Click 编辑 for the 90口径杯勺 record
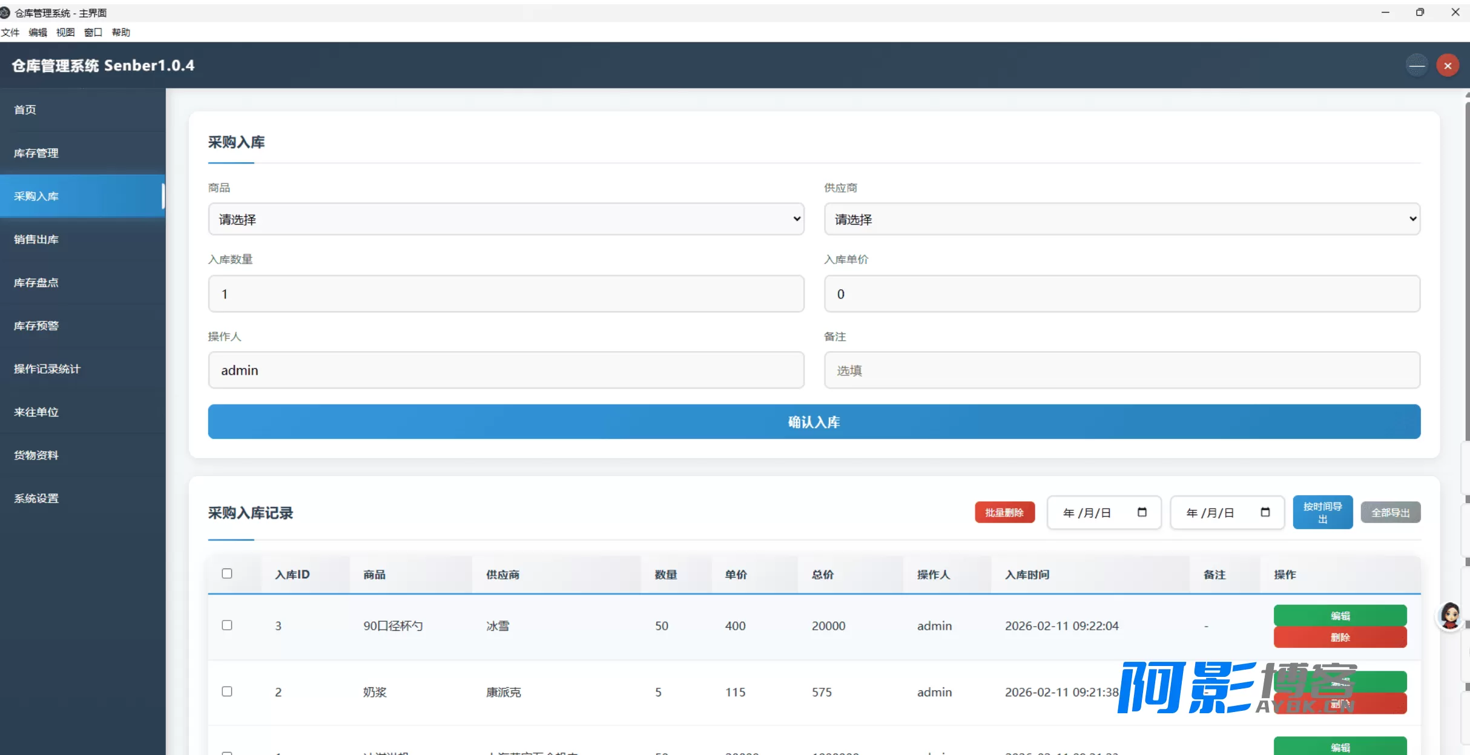The height and width of the screenshot is (755, 1470). point(1340,615)
